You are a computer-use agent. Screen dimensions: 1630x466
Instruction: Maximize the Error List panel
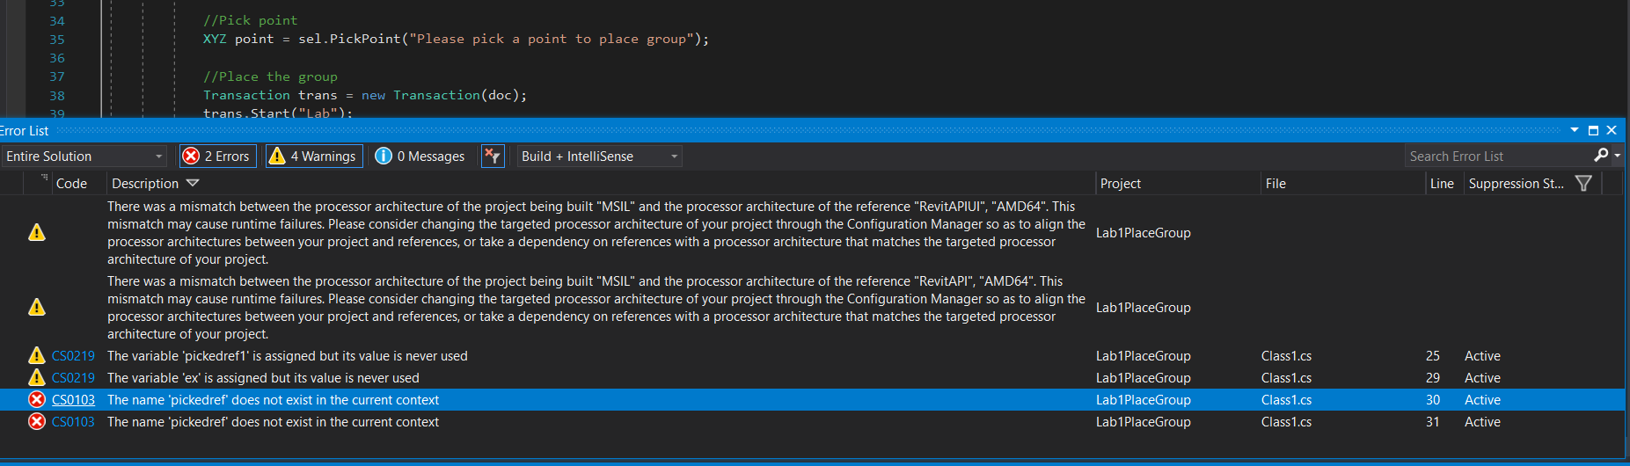click(1593, 130)
